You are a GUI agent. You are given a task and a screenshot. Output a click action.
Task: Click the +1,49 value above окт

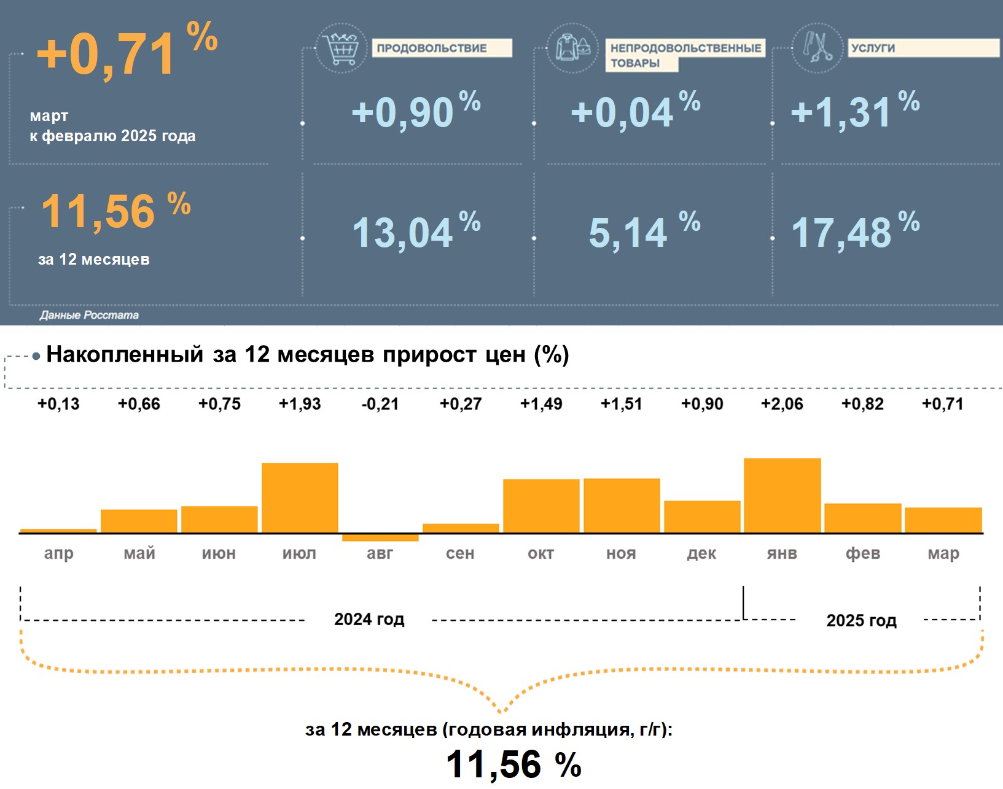[x=541, y=404]
